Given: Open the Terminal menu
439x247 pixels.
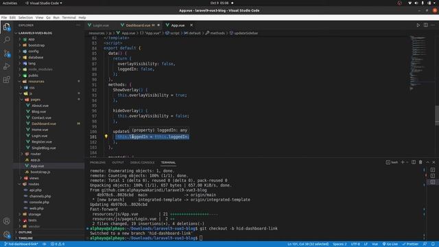Looking at the screenshot, I should (x=69, y=17).
